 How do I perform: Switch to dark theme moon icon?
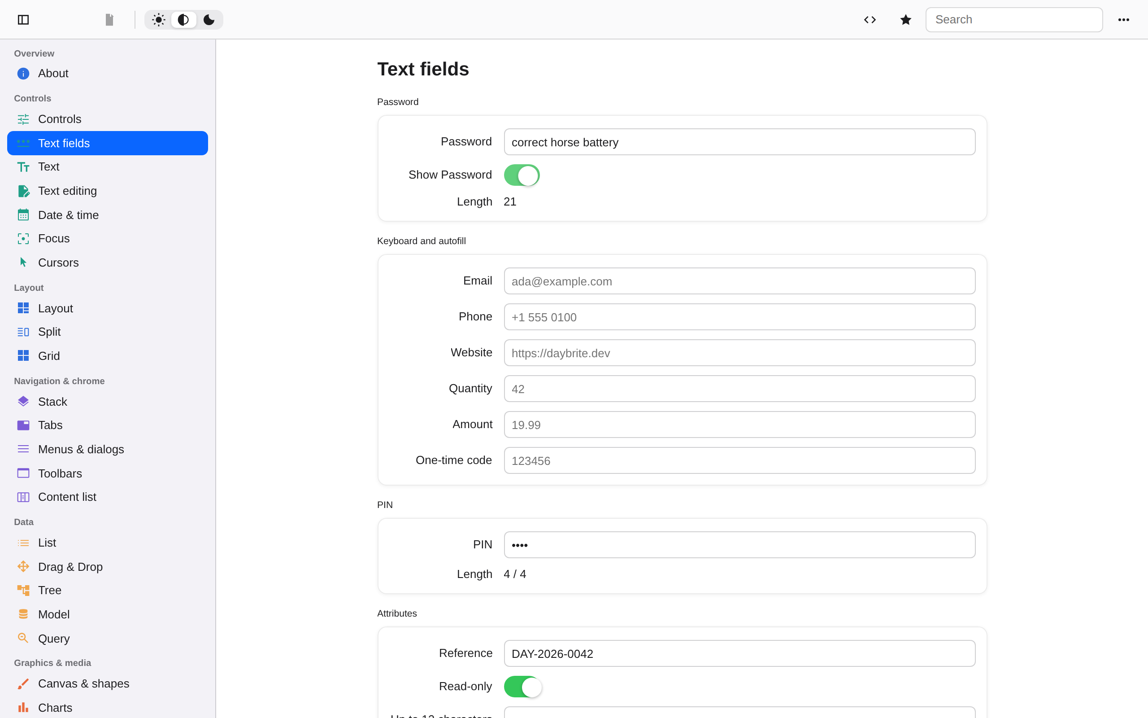tap(209, 19)
